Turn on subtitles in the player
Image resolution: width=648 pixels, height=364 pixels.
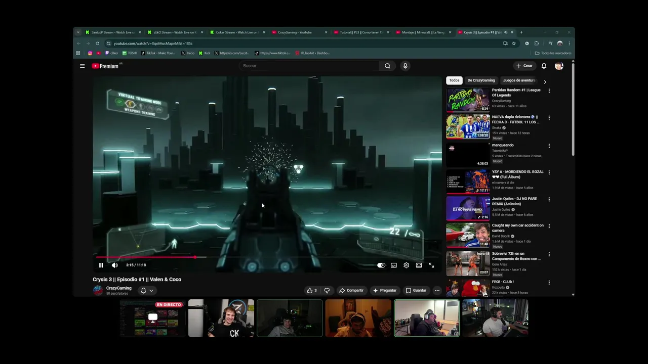(394, 265)
